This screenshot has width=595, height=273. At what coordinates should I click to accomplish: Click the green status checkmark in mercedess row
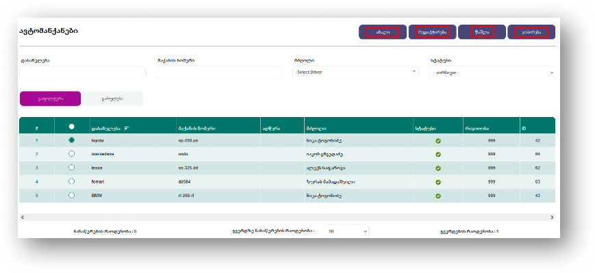coord(438,155)
